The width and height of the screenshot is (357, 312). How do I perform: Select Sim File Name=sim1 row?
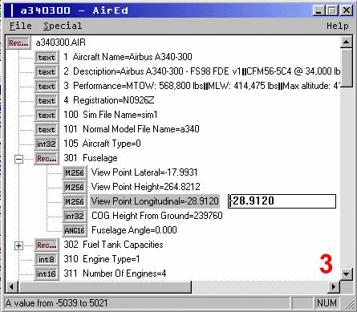(111, 115)
